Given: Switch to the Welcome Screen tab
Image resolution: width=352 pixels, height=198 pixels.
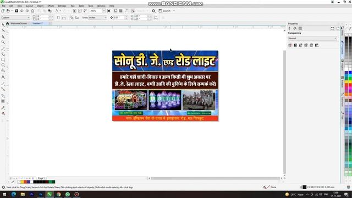Looking at the screenshot, I should click(x=19, y=23).
